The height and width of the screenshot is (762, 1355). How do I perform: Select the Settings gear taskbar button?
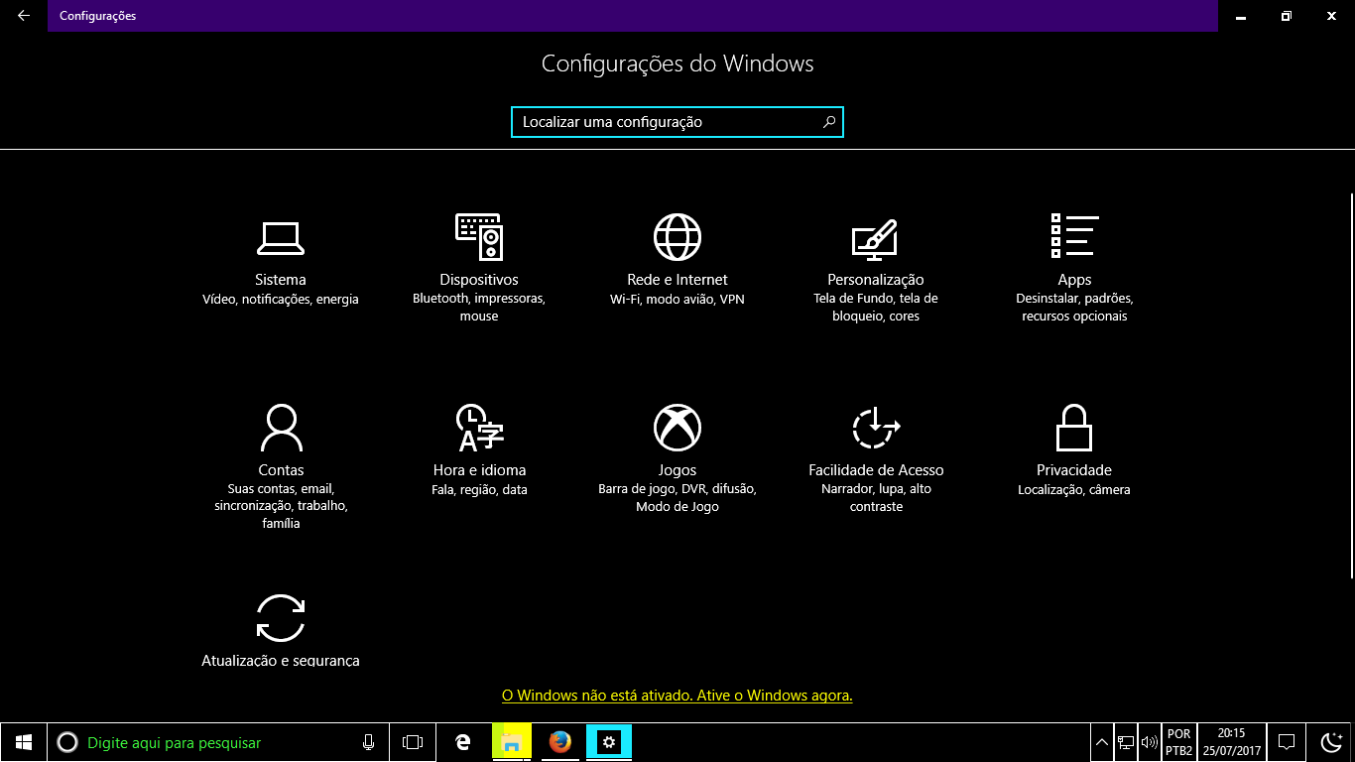(609, 742)
